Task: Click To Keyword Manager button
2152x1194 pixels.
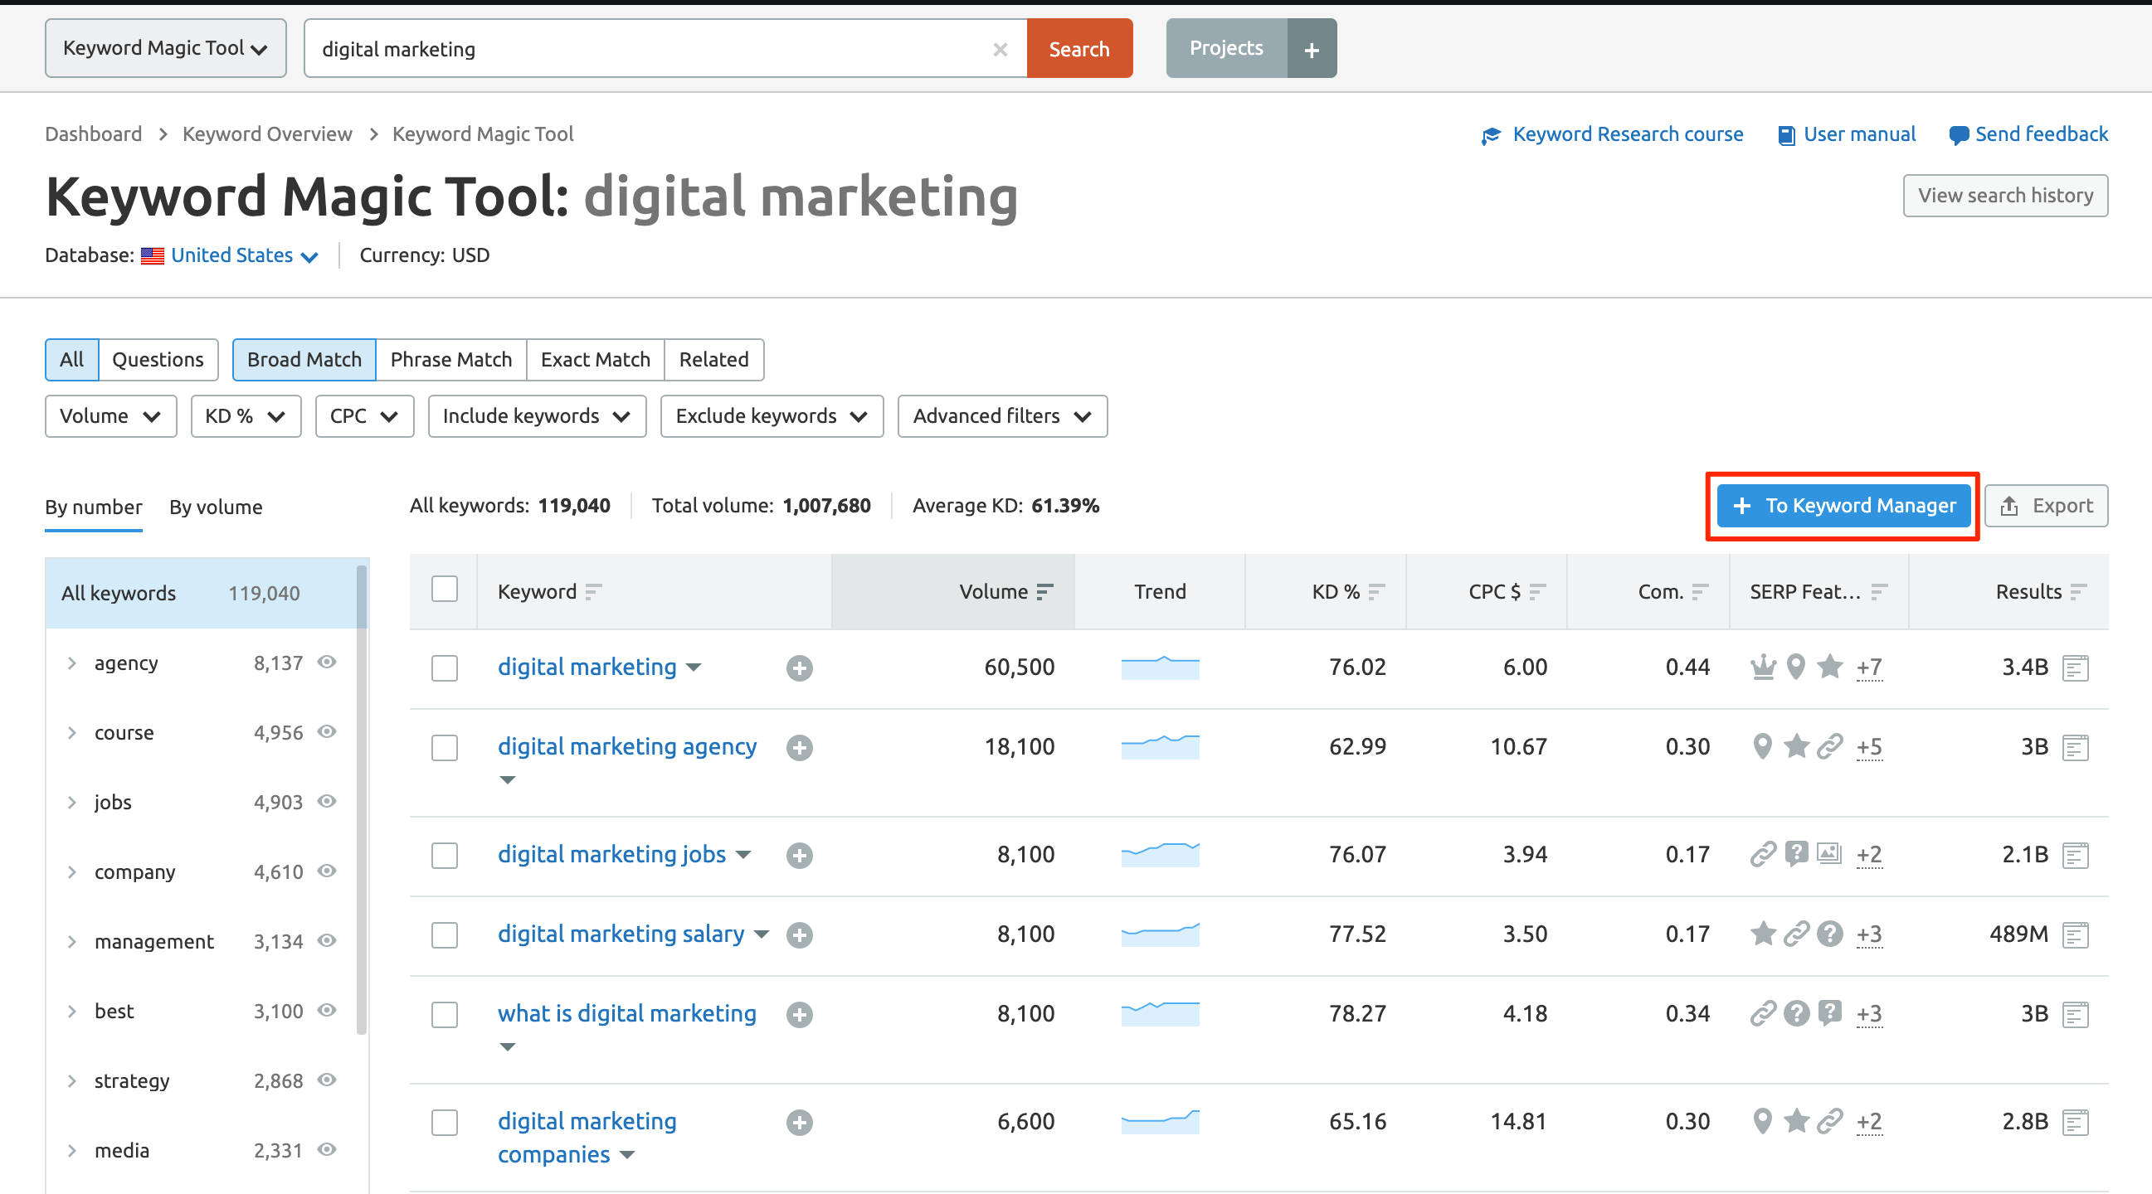Action: pos(1842,506)
